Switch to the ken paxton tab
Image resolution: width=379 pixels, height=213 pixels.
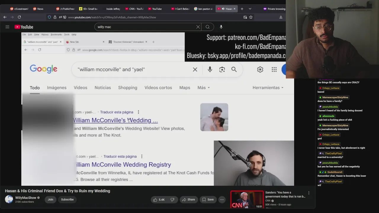click(203, 9)
